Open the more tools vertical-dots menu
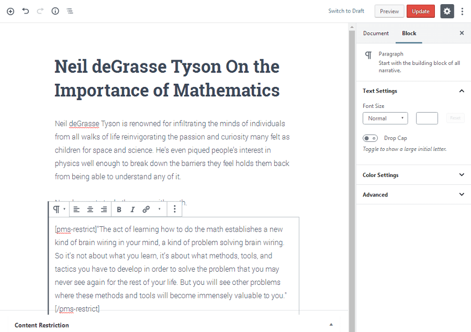Viewport: 471px width, 332px height. pyautogui.click(x=462, y=12)
